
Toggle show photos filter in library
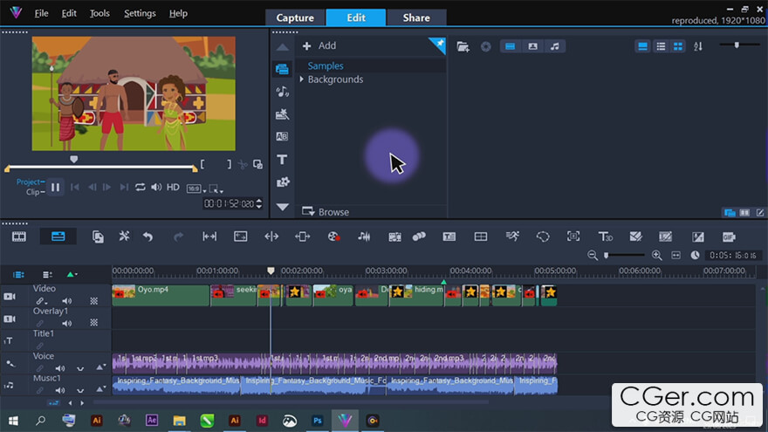pos(532,46)
